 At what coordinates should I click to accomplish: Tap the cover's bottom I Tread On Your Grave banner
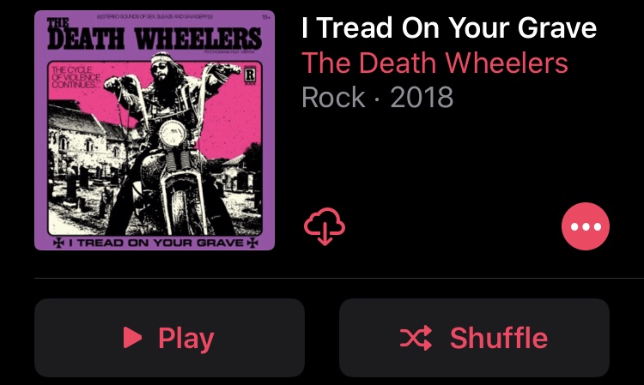[x=155, y=243]
